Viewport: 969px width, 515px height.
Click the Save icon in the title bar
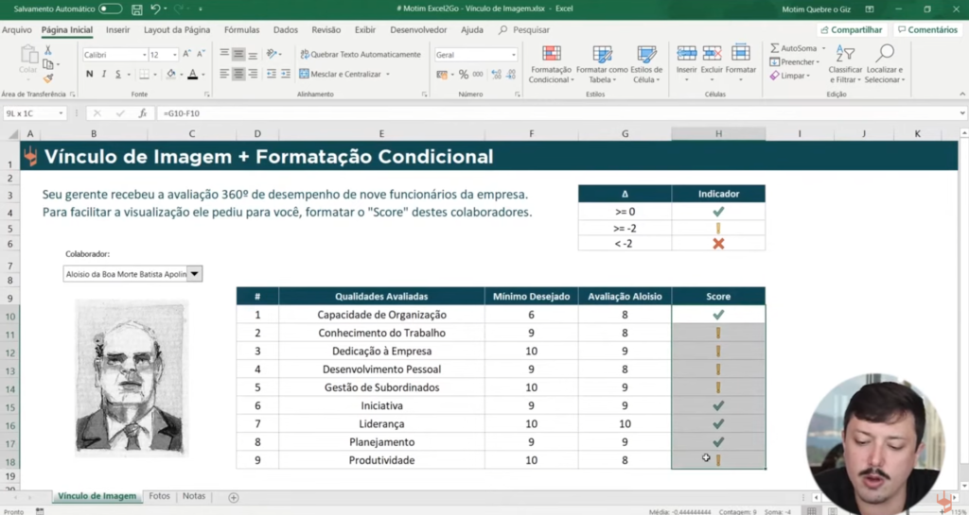coord(137,9)
